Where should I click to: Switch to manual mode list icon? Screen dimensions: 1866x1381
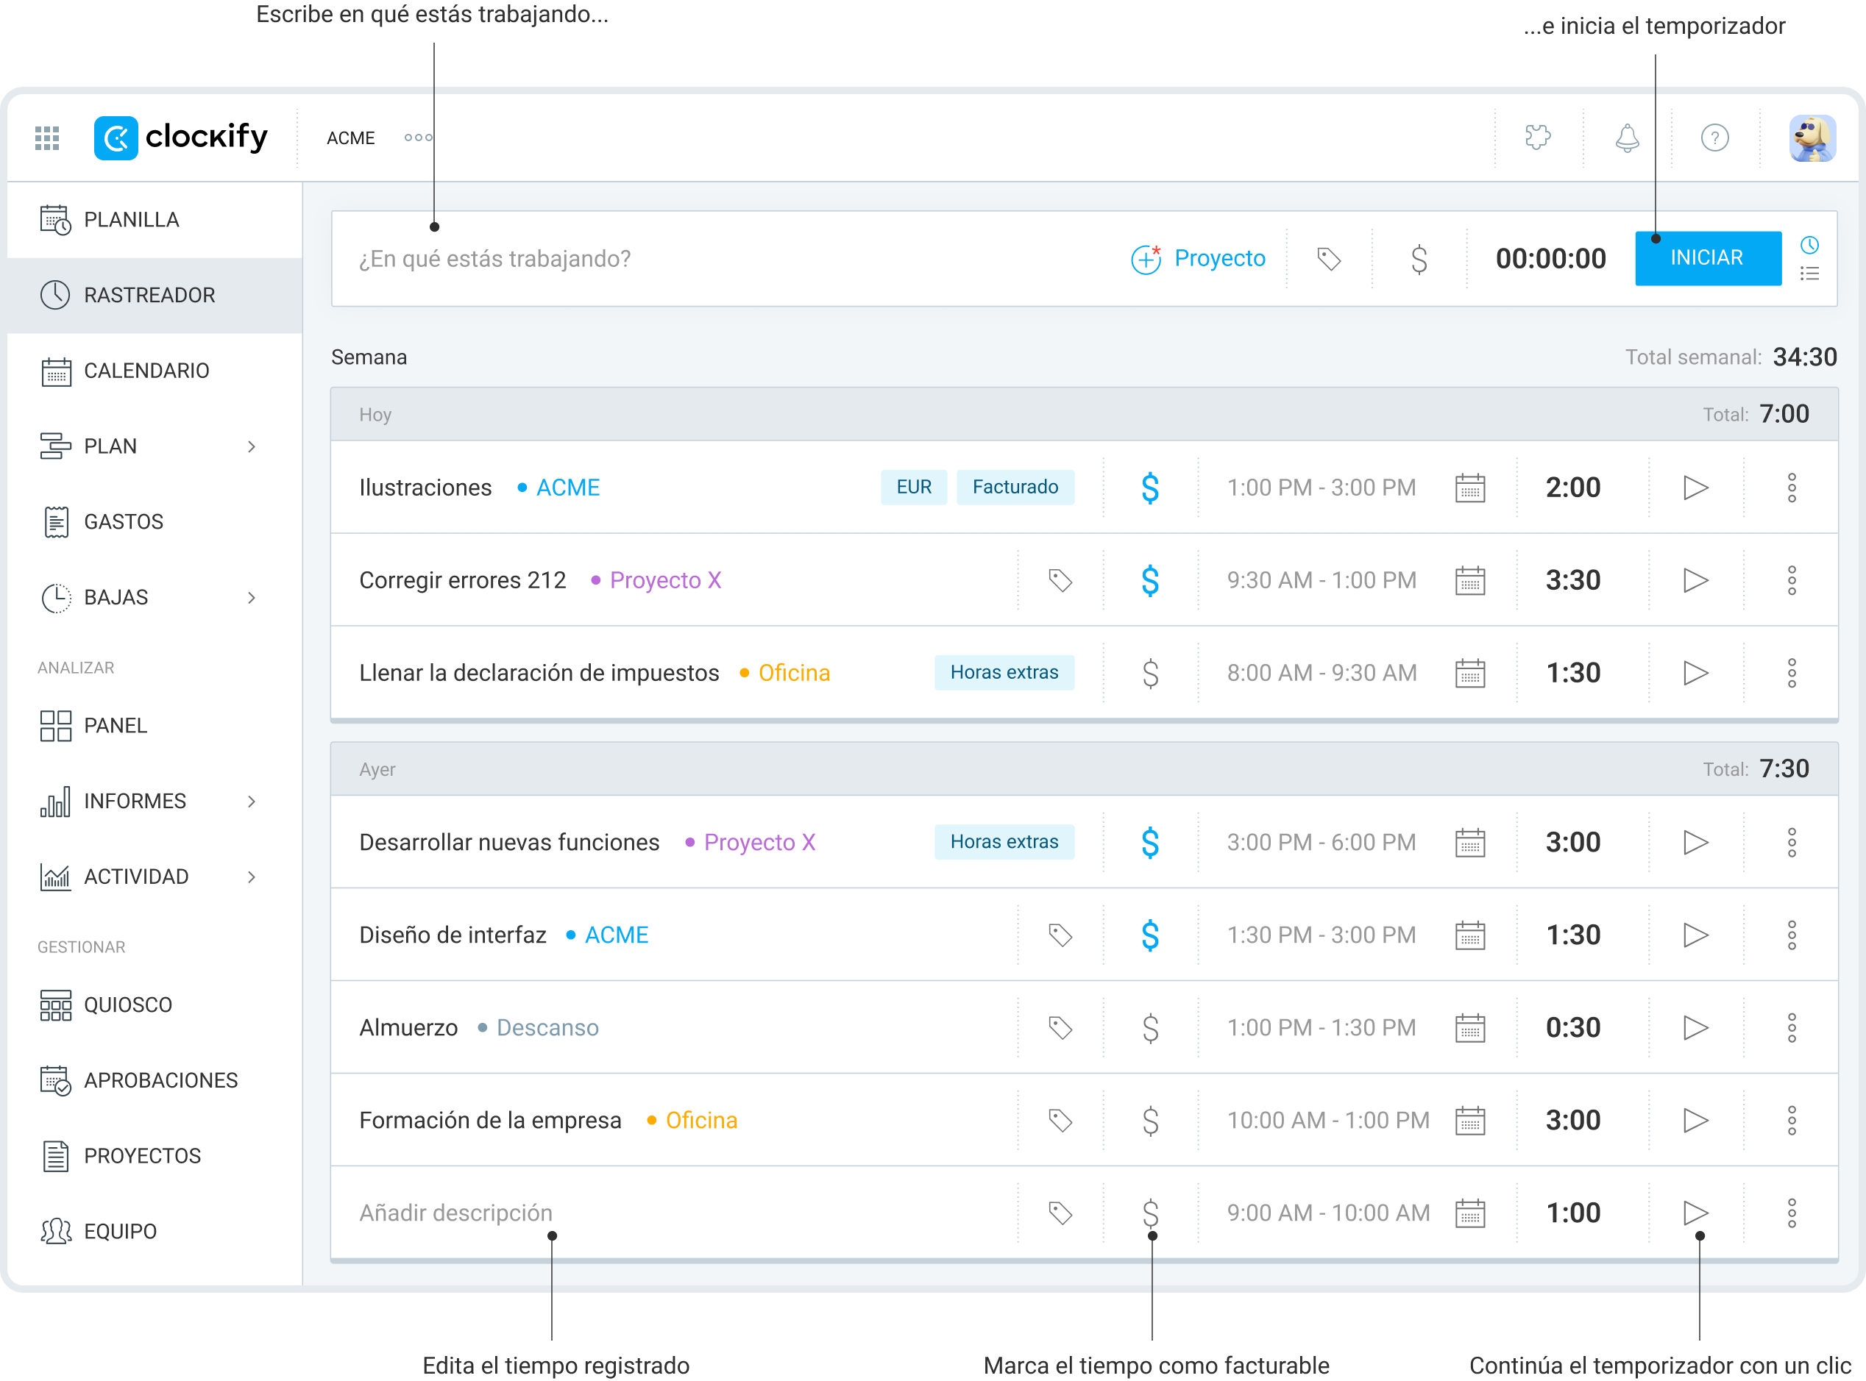pyautogui.click(x=1809, y=274)
